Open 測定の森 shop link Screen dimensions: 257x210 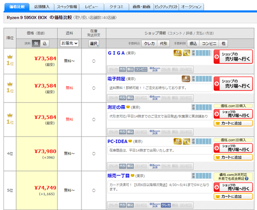tap(116, 107)
